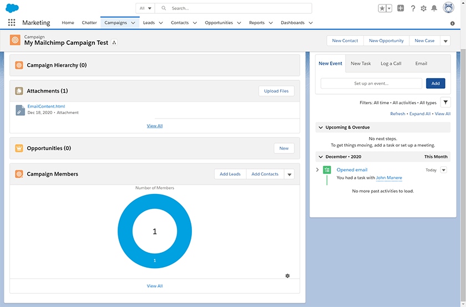The width and height of the screenshot is (466, 307).
Task: Open the Contacts tab dropdown chevron
Action: 195,23
